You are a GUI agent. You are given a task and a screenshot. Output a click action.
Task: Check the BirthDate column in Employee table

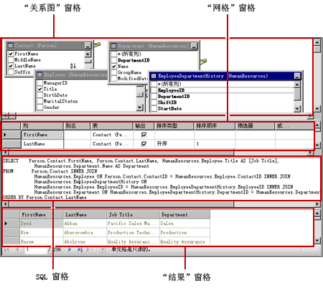coord(40,95)
